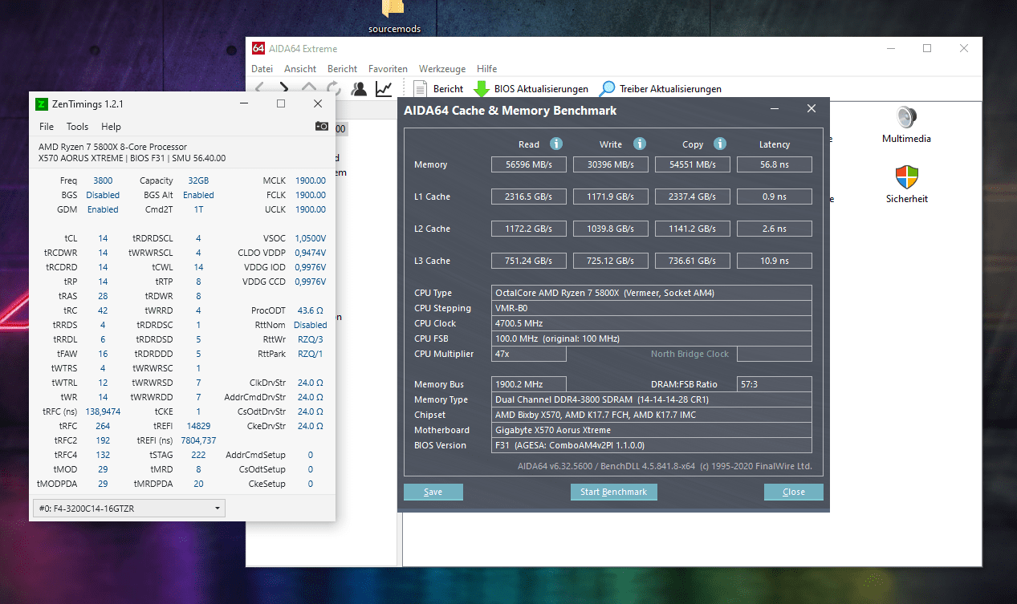Click the Memory Latency 56.8 ns field
Image resolution: width=1017 pixels, height=604 pixels.
click(775, 164)
